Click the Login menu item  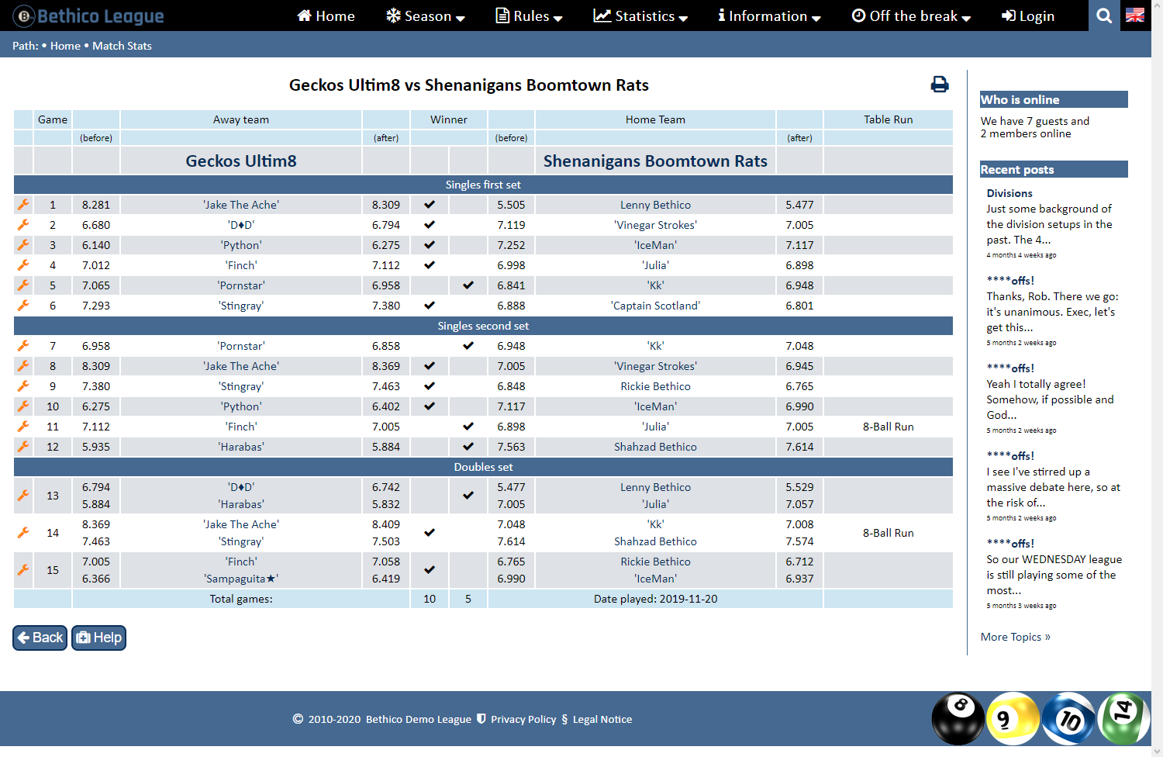1028,16
